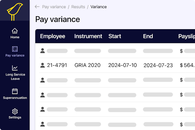
Task: Select employee ID 21-4791
Action: 57,65
